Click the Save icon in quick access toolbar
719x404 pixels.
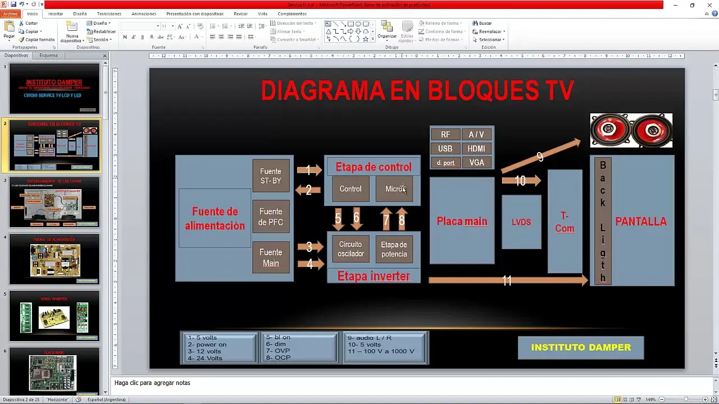pos(13,4)
